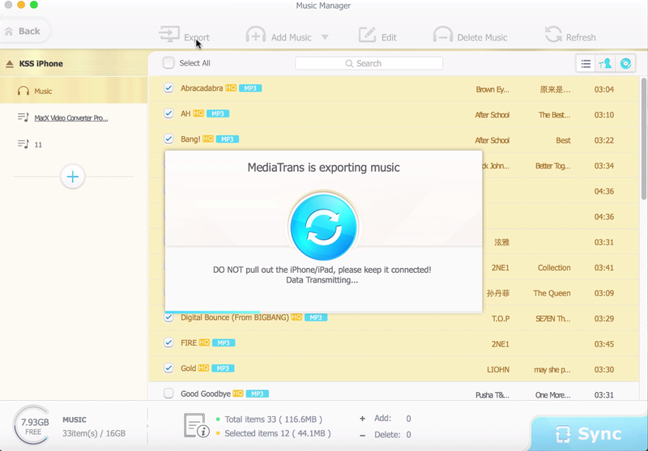Click HQ badge on FIRE row

pos(204,343)
